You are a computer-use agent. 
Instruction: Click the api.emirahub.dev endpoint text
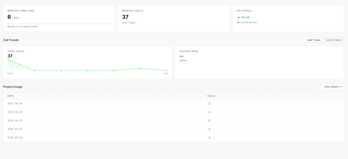pyautogui.click(x=247, y=22)
